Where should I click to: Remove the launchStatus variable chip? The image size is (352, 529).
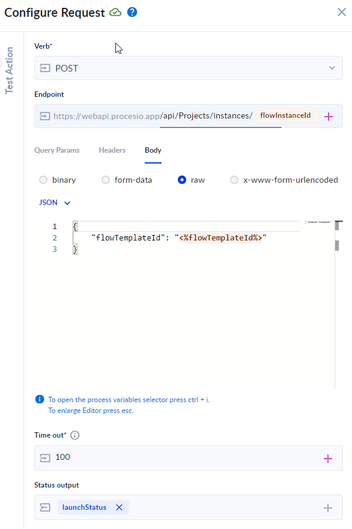click(119, 507)
